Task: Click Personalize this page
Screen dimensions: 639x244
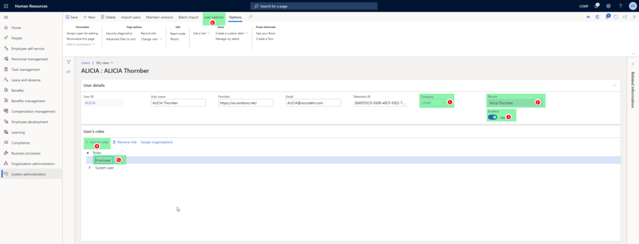Action: click(x=80, y=39)
